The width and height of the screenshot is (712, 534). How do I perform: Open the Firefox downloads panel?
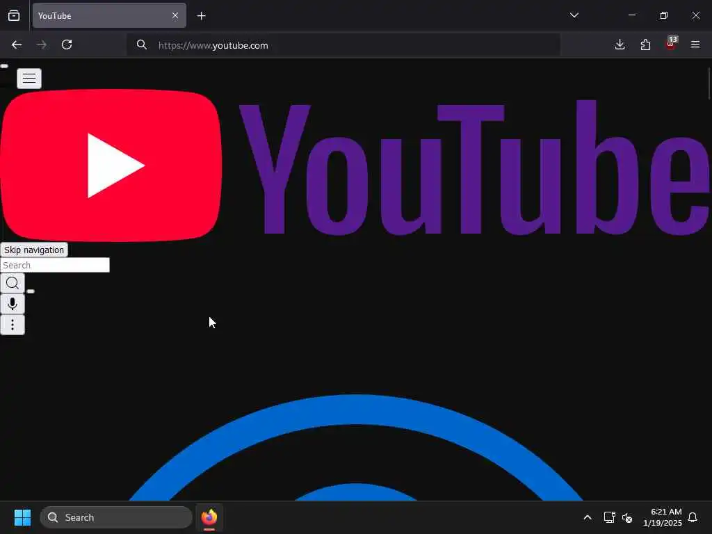click(620, 44)
